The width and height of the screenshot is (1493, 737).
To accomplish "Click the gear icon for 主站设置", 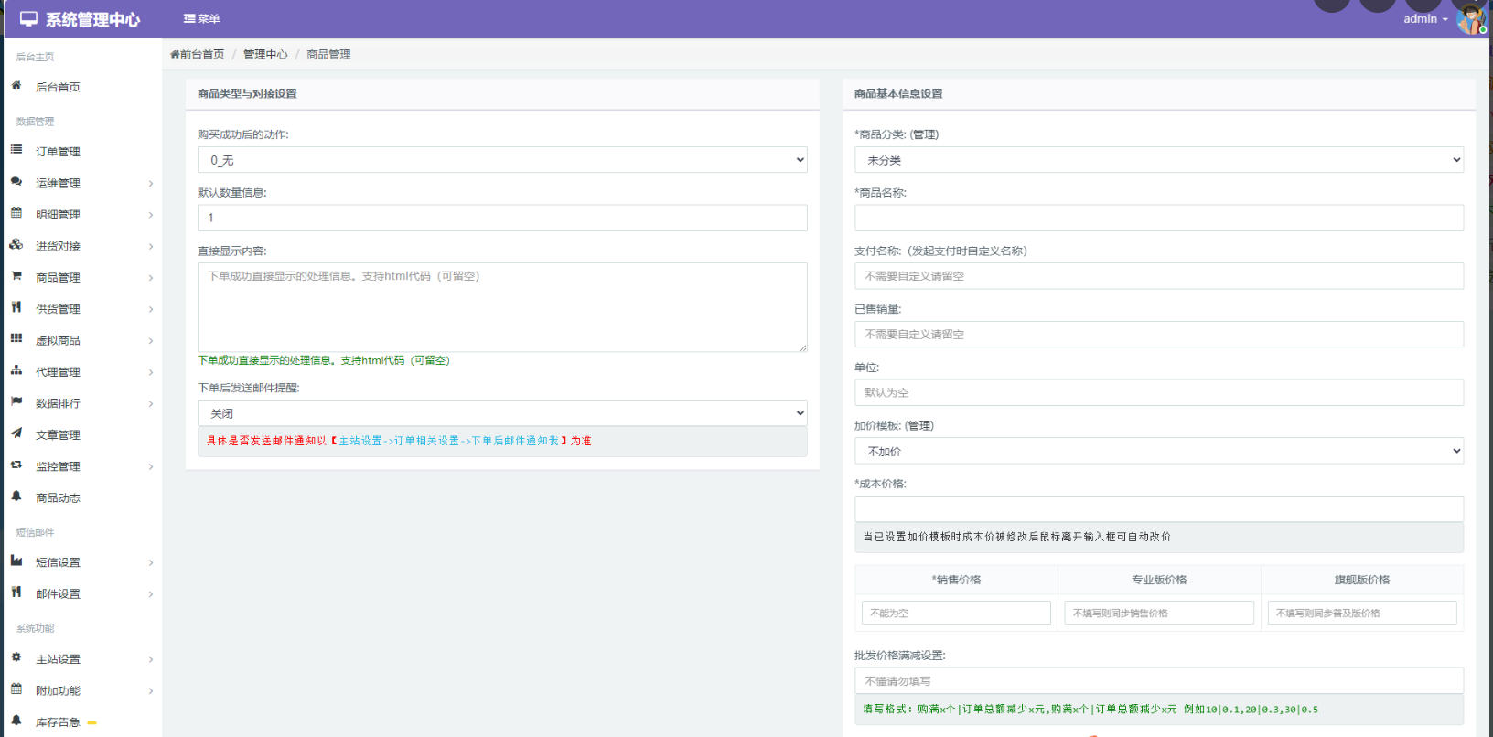I will pyautogui.click(x=16, y=657).
